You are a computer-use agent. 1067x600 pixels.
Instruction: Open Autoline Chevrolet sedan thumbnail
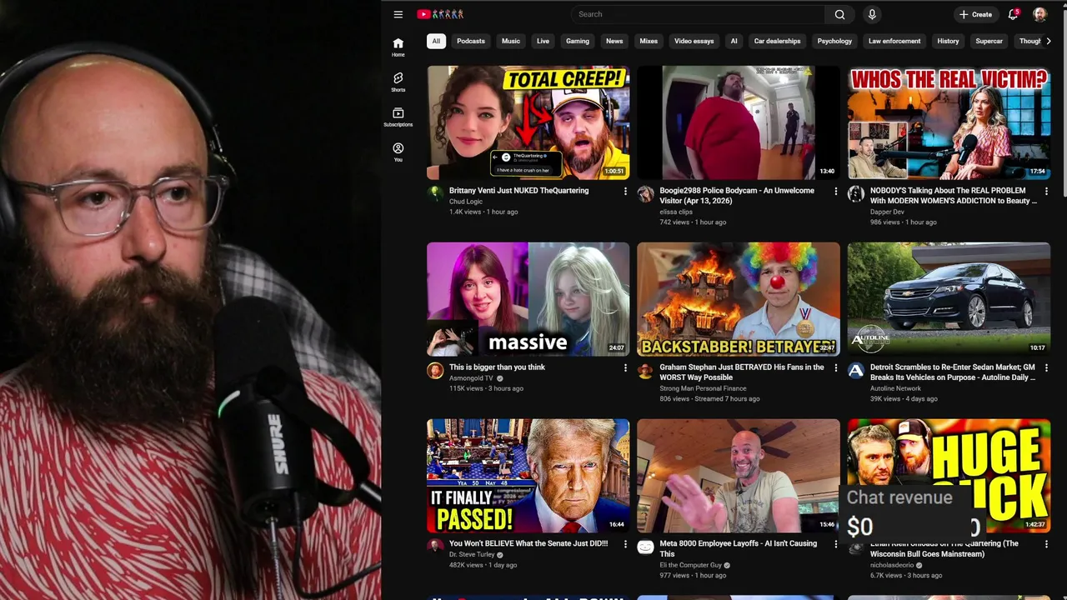click(949, 299)
